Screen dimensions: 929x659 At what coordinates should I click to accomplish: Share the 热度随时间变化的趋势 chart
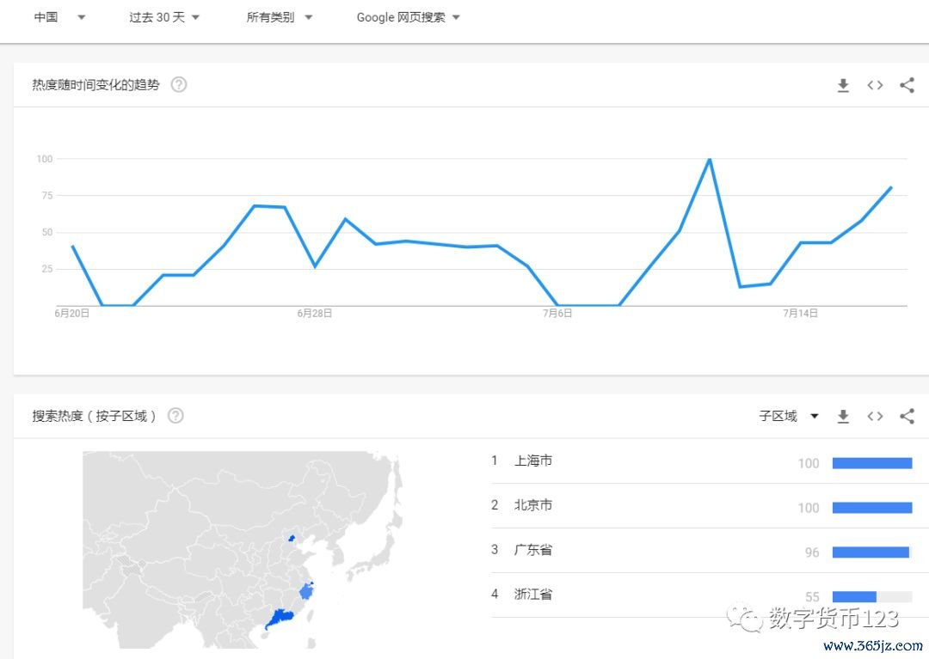[907, 85]
